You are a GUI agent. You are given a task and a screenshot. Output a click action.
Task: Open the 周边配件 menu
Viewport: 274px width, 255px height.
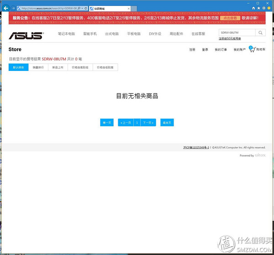coord(176,33)
